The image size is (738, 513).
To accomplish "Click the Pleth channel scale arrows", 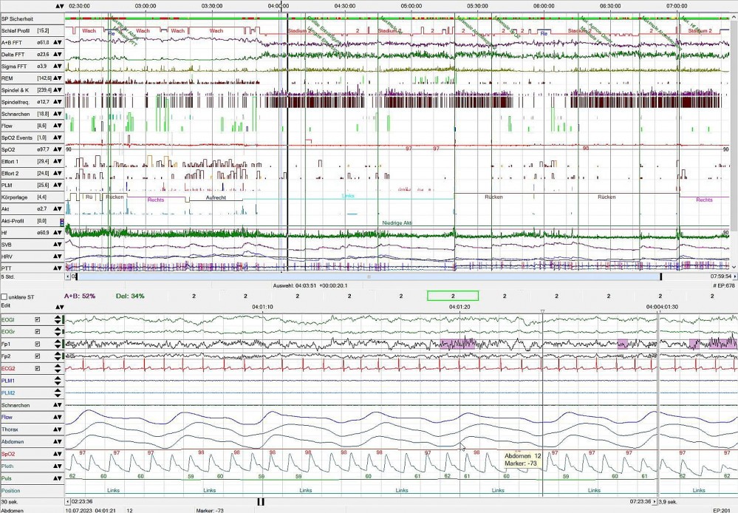I will 57,466.
